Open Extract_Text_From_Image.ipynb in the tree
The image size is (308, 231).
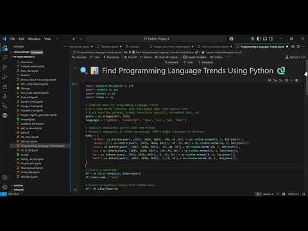[38, 80]
